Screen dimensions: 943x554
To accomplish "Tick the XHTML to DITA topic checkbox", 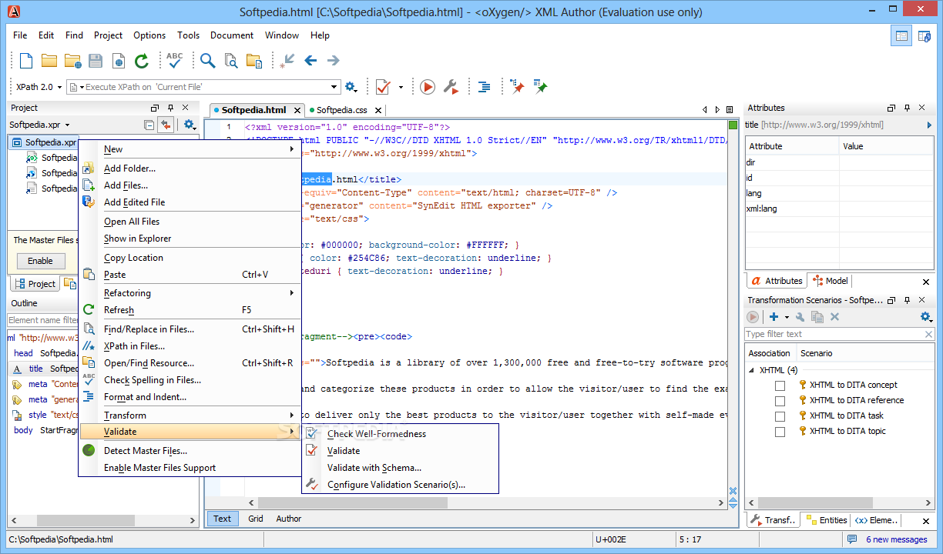I will click(x=780, y=432).
